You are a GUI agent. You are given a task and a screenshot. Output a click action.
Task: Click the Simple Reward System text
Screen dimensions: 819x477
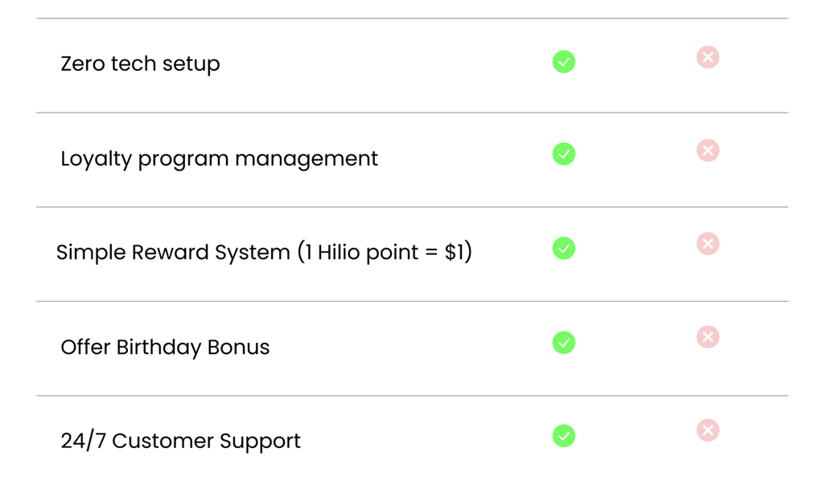point(173,253)
